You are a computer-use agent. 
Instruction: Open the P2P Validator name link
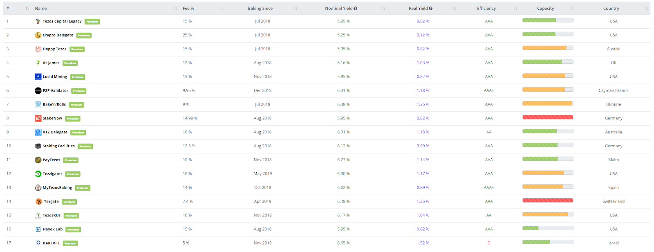point(56,90)
